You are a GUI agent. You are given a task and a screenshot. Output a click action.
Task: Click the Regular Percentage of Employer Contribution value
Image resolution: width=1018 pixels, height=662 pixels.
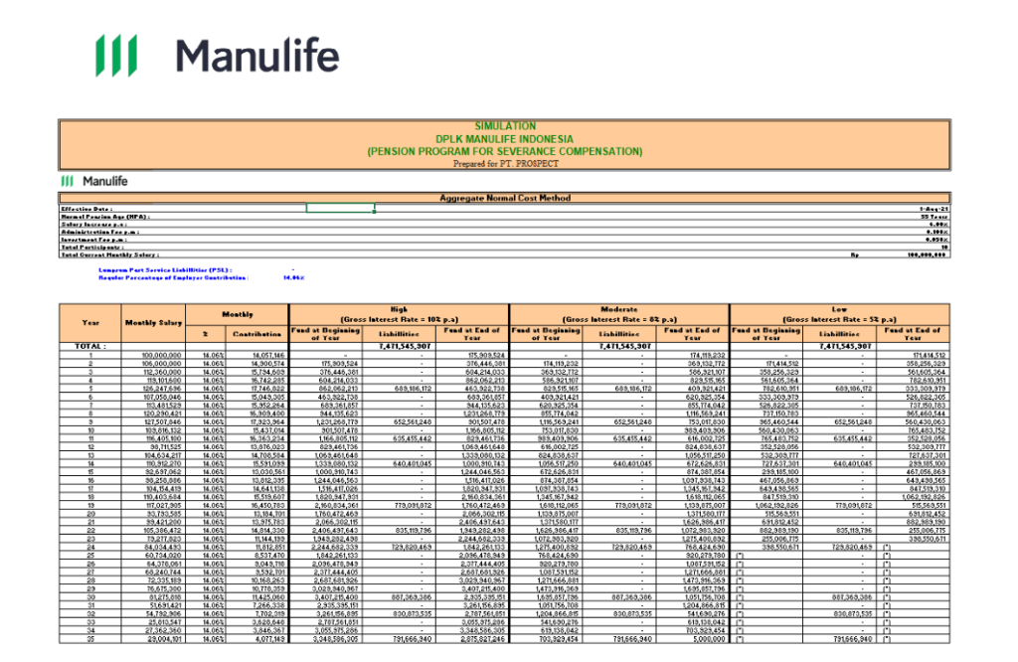point(293,277)
